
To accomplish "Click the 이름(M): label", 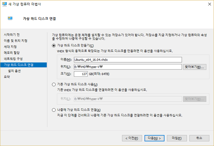I will (66, 60).
